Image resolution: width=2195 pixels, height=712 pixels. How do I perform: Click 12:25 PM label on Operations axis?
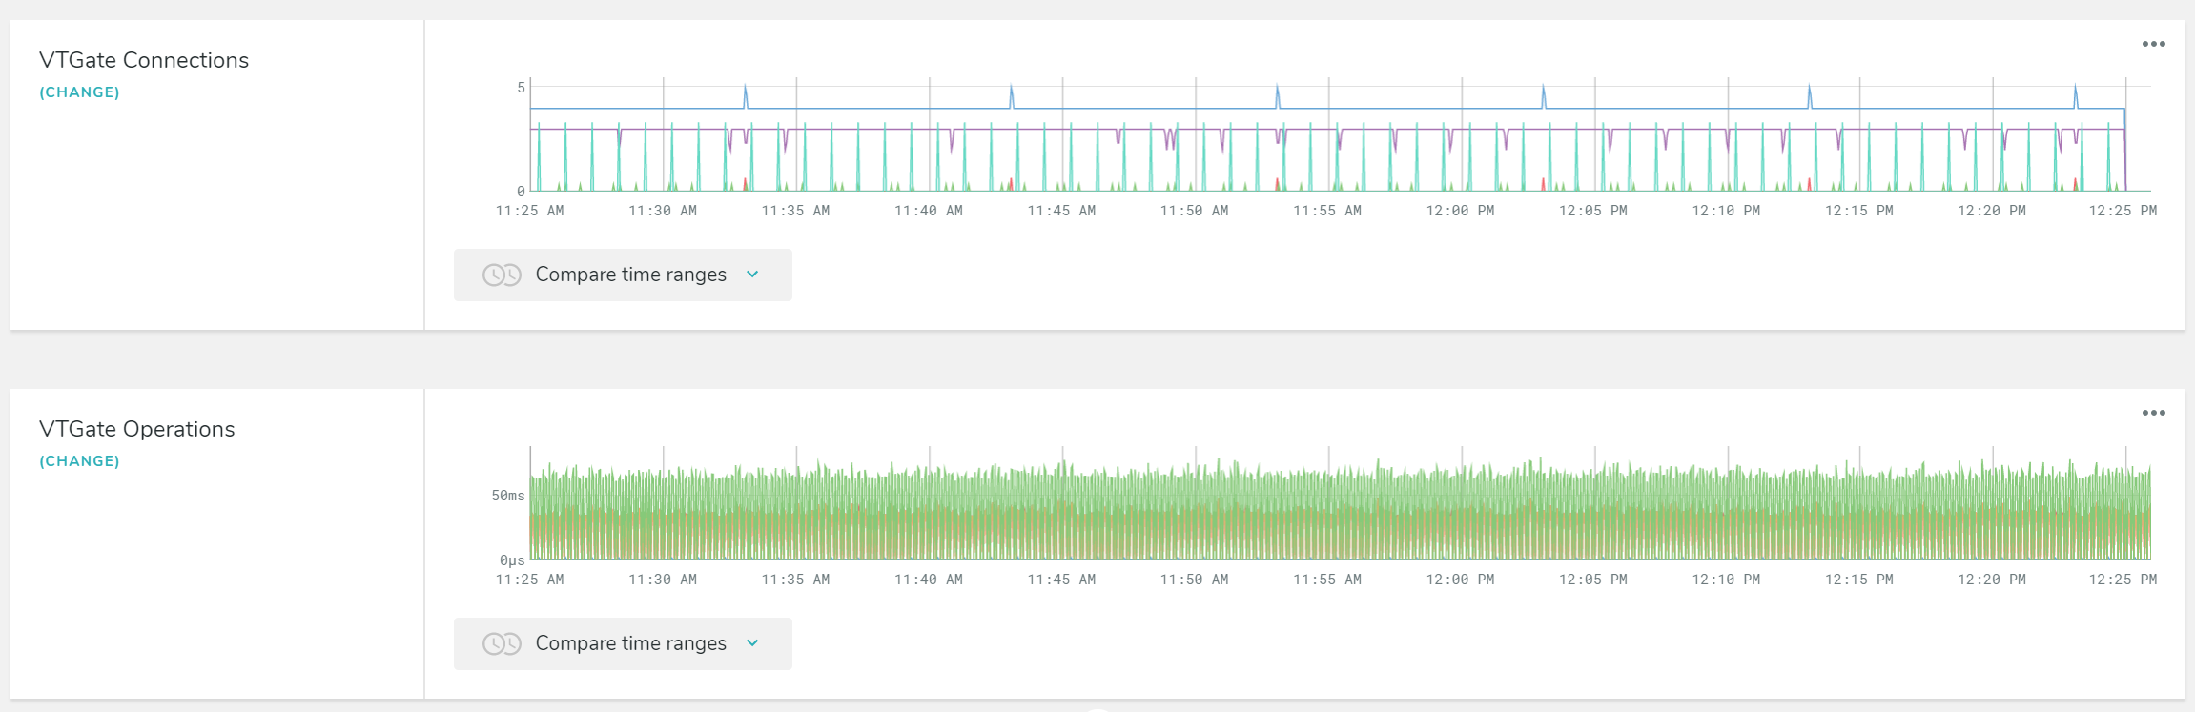2123,580
